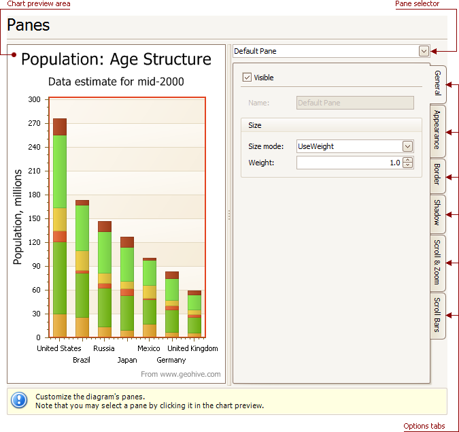
Task: Uncheck the Visible checkbox
Action: tap(247, 78)
